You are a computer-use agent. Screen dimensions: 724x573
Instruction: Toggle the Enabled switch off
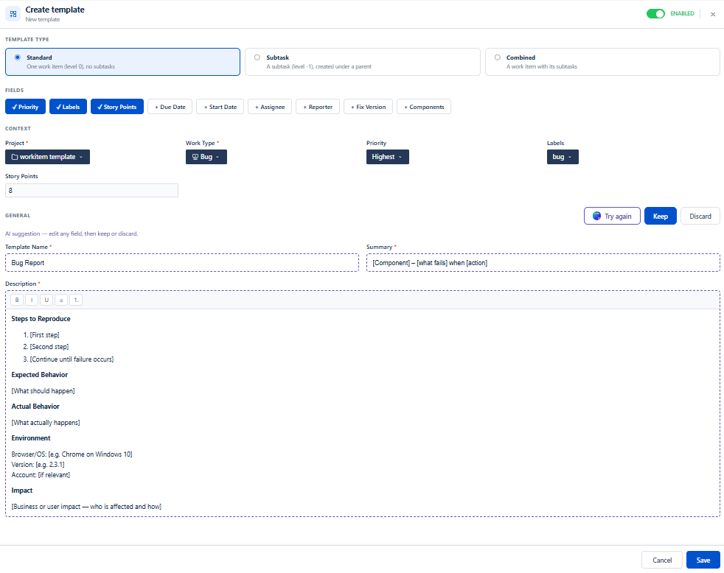pos(655,14)
